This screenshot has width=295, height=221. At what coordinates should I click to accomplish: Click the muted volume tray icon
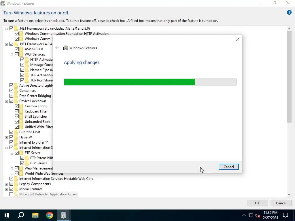[x=258, y=215]
